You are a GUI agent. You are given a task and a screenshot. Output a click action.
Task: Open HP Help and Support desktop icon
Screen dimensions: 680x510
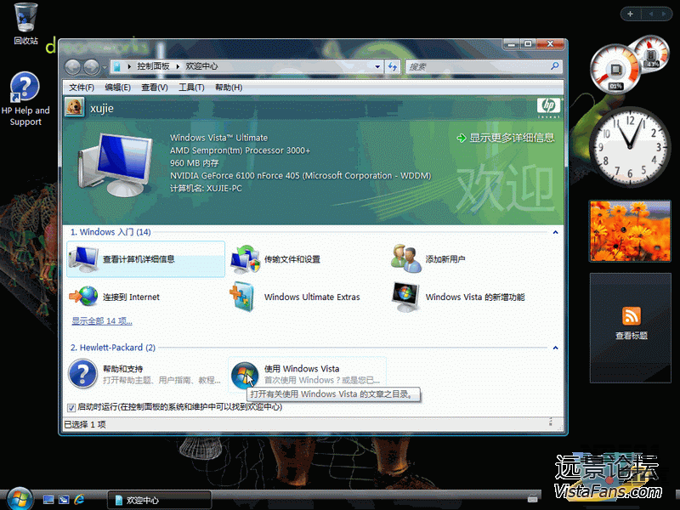tap(25, 88)
